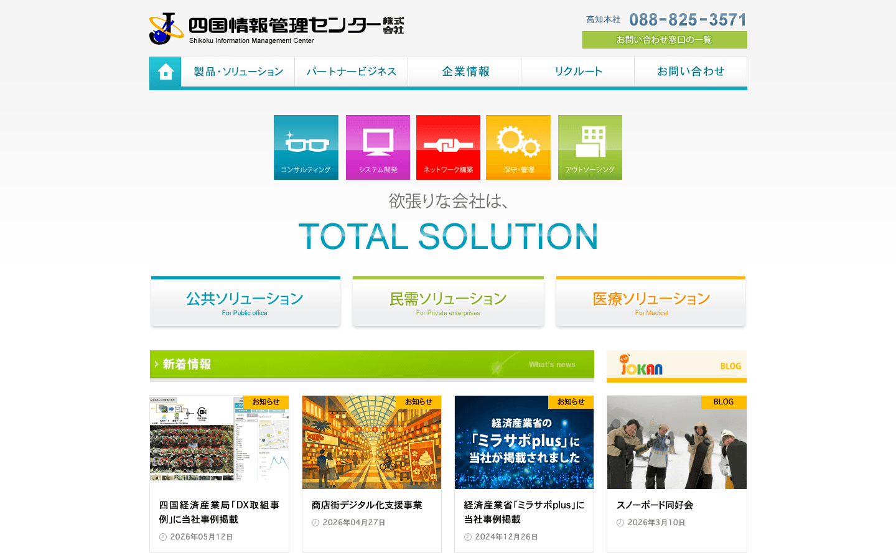Open the スノーボード同好会 blog post
The height and width of the screenshot is (560, 896).
click(x=655, y=505)
